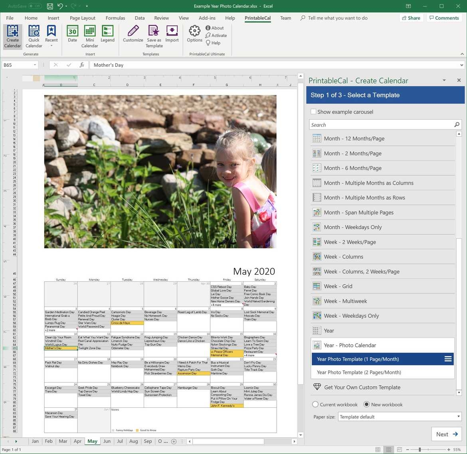Insert a Date using the Date icon
This screenshot has height=454, width=467.
click(x=72, y=34)
